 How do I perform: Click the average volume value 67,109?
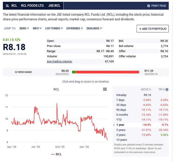point(109,61)
